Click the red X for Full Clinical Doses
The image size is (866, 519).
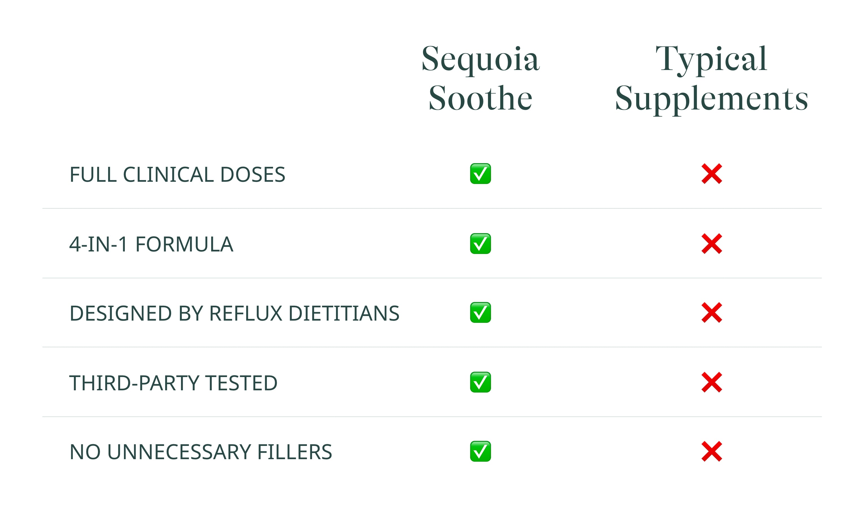(711, 174)
